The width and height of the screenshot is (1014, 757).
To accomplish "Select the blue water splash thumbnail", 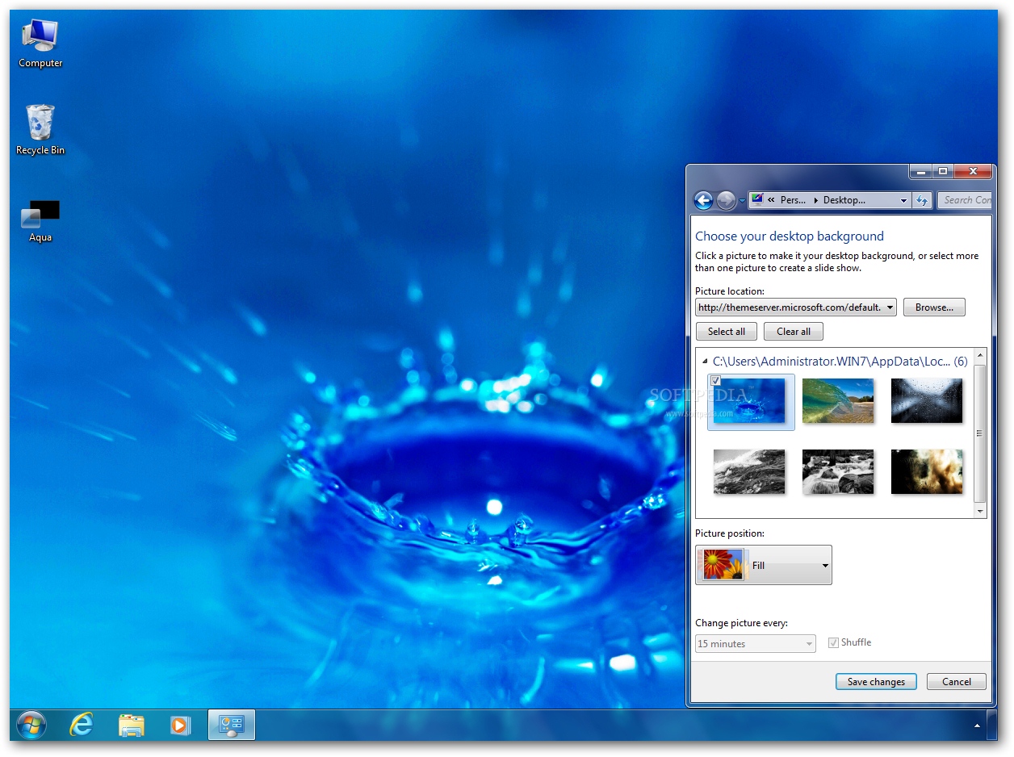I will coord(749,401).
